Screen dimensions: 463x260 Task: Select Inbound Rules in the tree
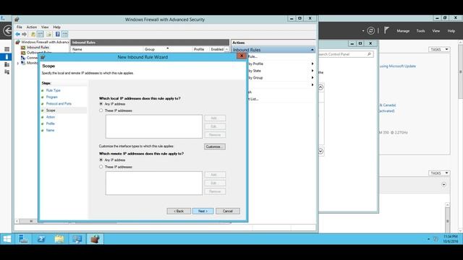coord(38,47)
